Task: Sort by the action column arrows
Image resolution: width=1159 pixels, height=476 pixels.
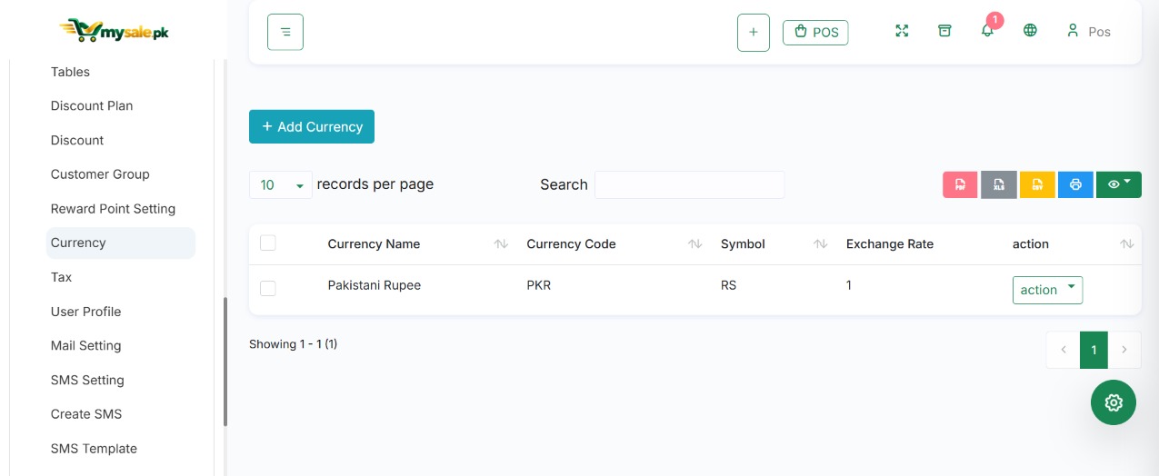Action: tap(1127, 244)
